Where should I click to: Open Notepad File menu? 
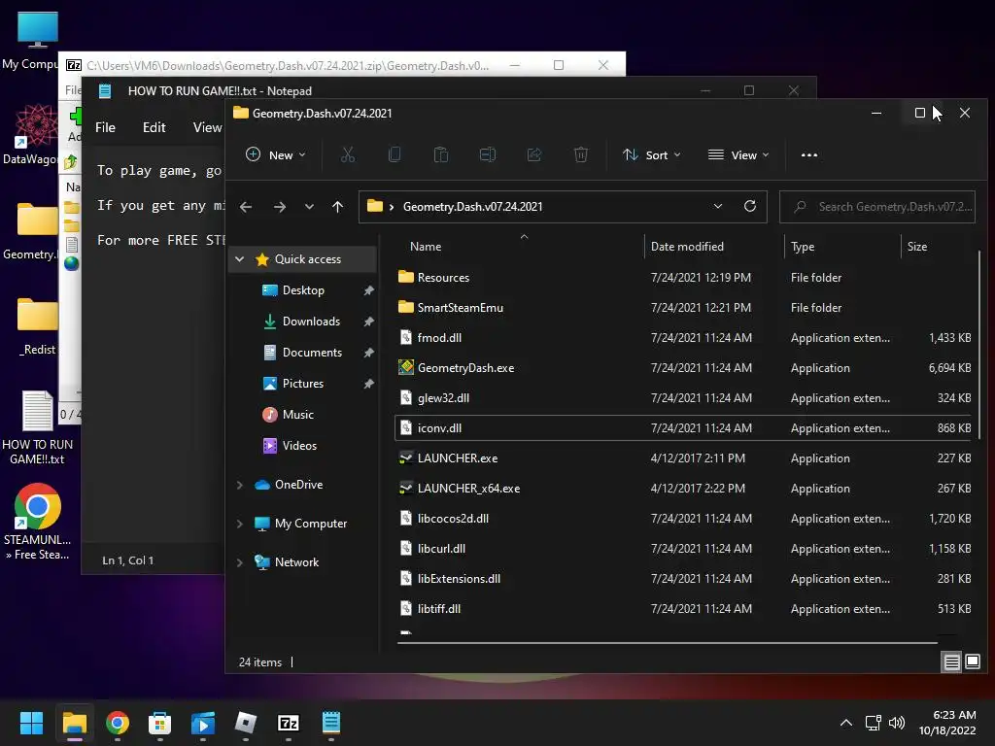pos(105,127)
